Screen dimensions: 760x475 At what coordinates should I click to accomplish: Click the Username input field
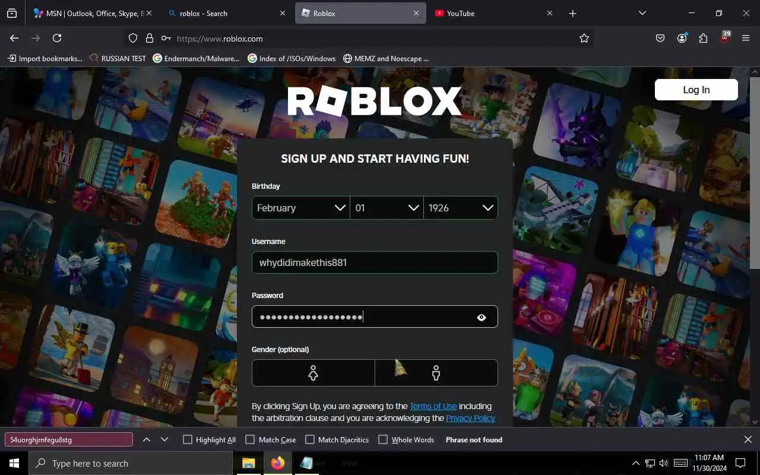[375, 262]
